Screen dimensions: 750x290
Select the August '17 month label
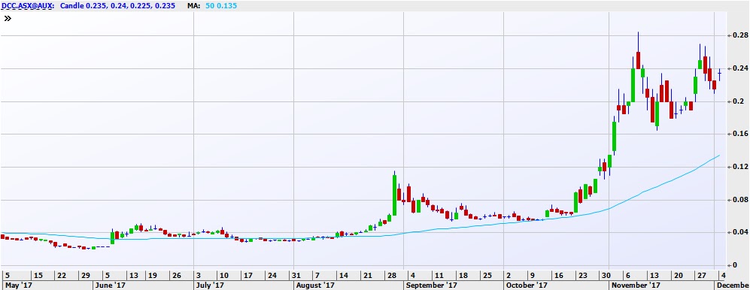click(x=315, y=285)
